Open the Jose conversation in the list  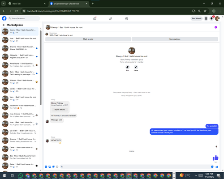(20, 40)
